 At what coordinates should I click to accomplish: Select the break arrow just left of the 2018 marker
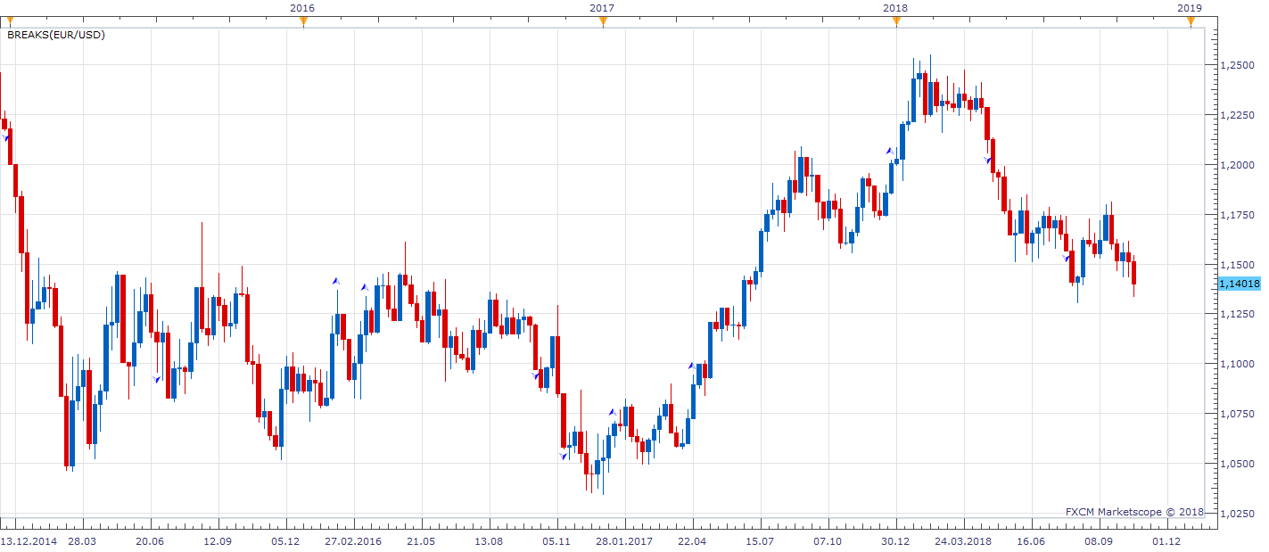click(x=889, y=152)
